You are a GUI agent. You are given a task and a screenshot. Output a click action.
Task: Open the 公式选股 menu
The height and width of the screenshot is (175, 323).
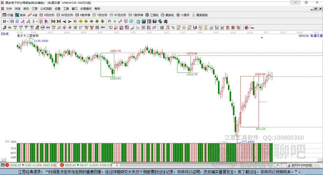46,9
